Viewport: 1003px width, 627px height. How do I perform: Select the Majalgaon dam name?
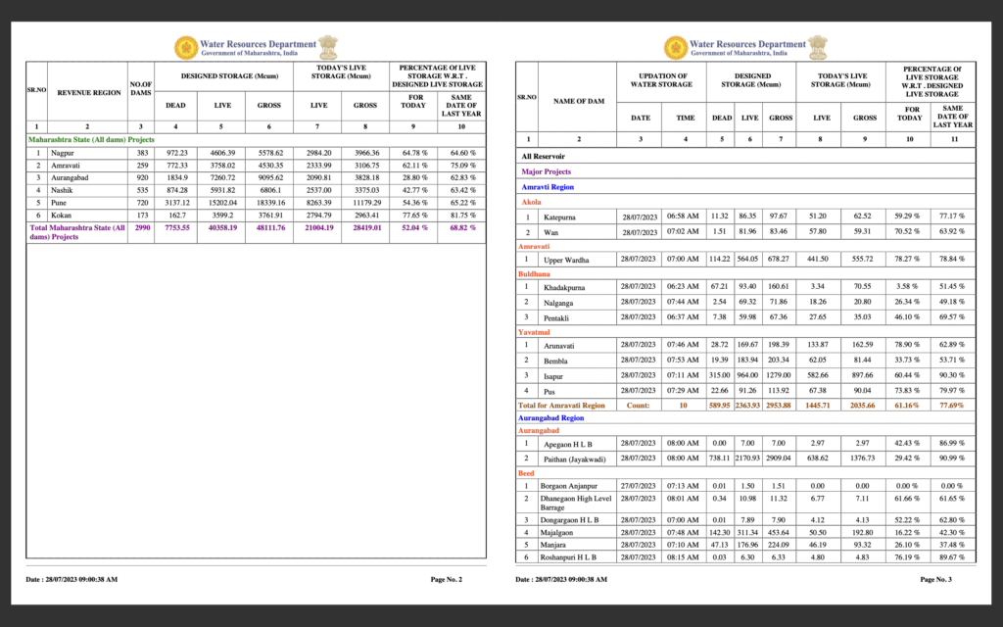(556, 532)
